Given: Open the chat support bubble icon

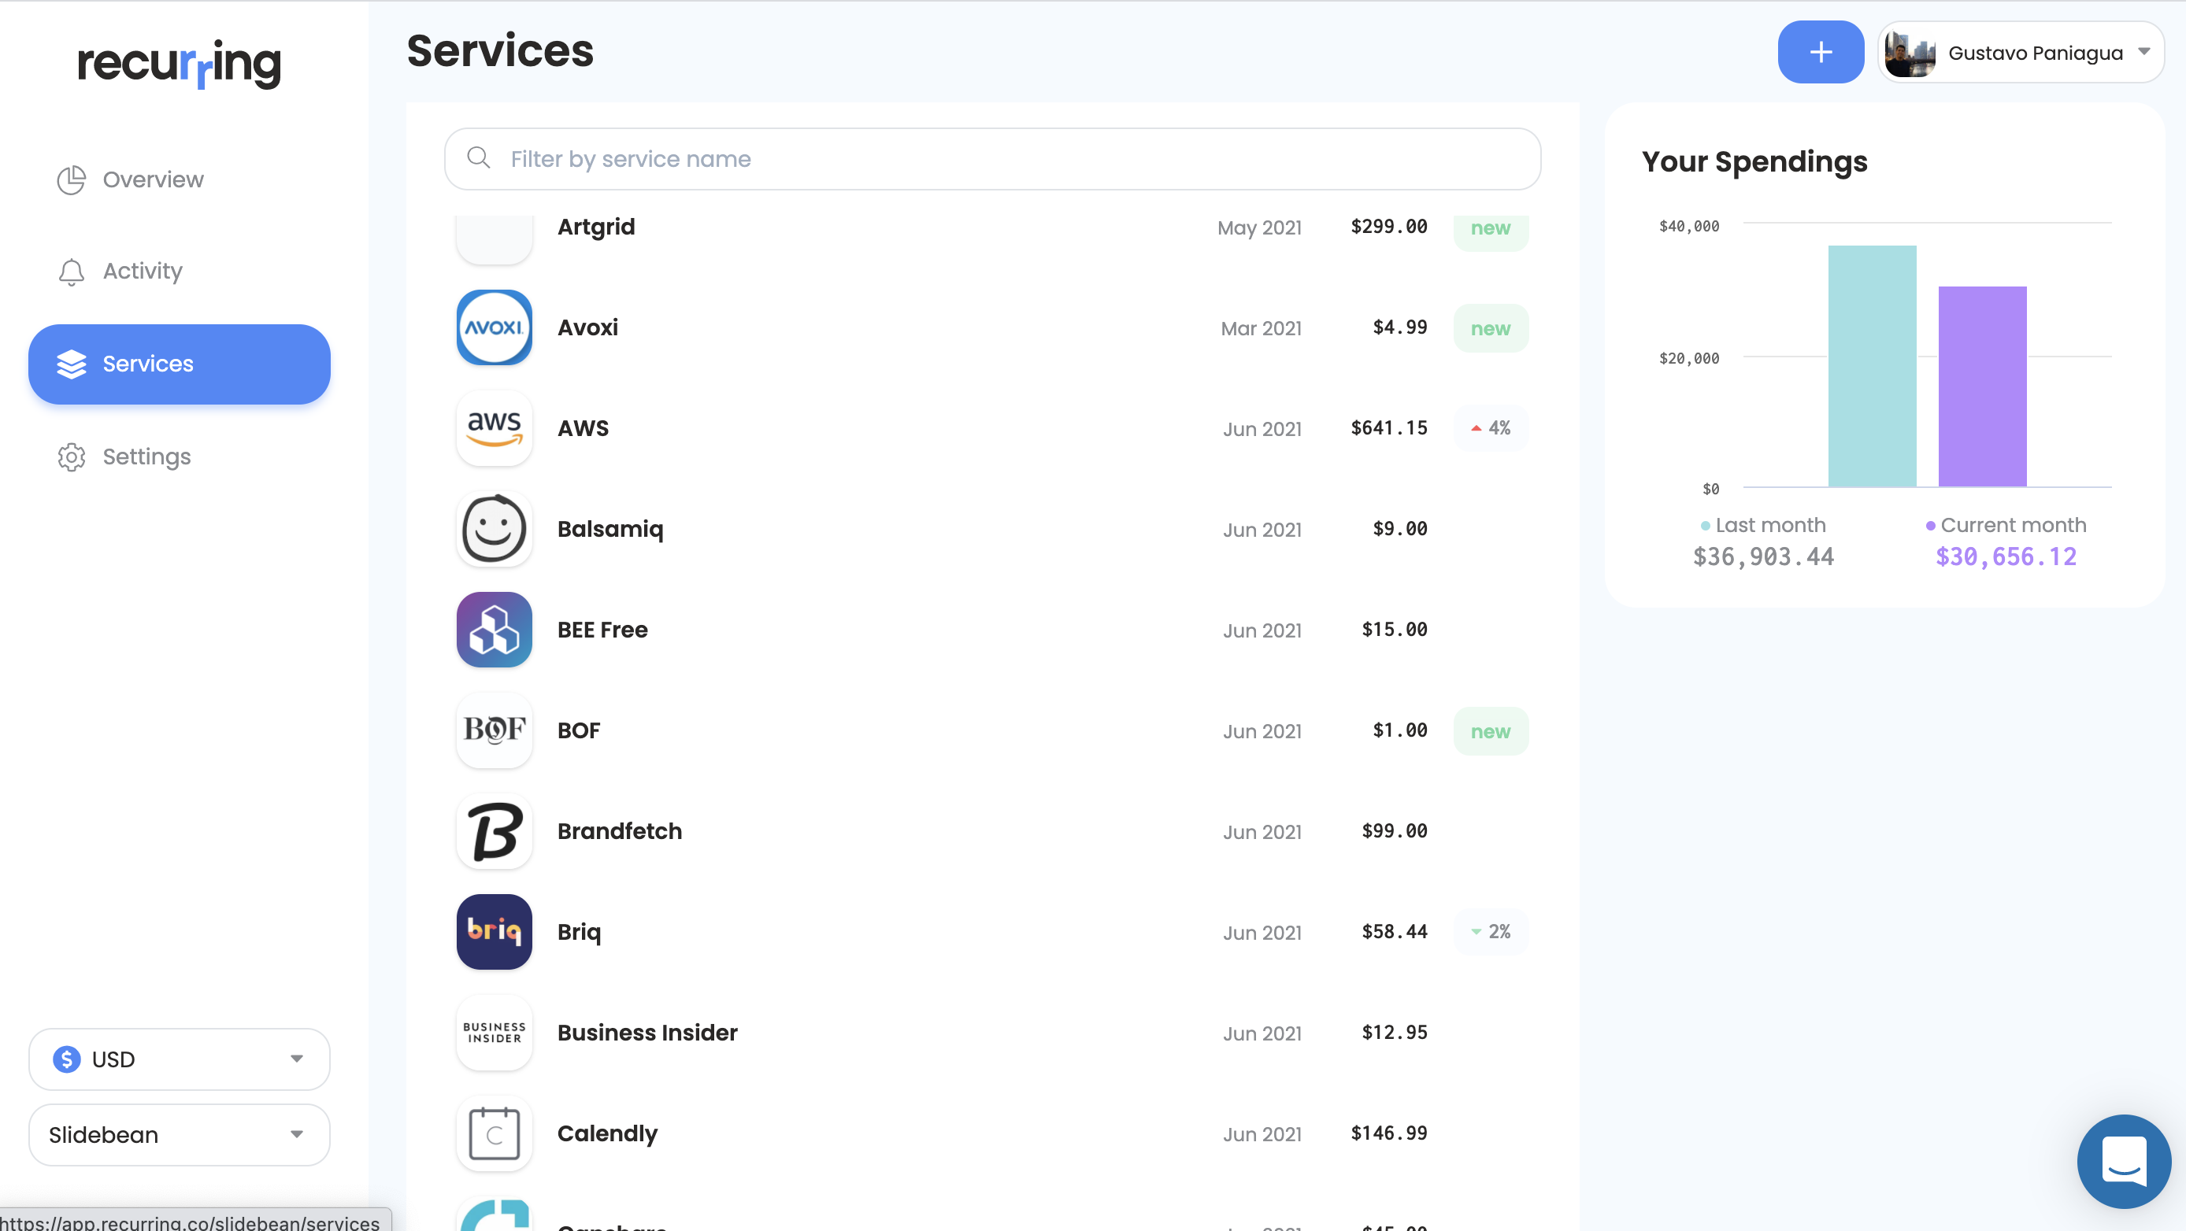Looking at the screenshot, I should tap(2123, 1159).
